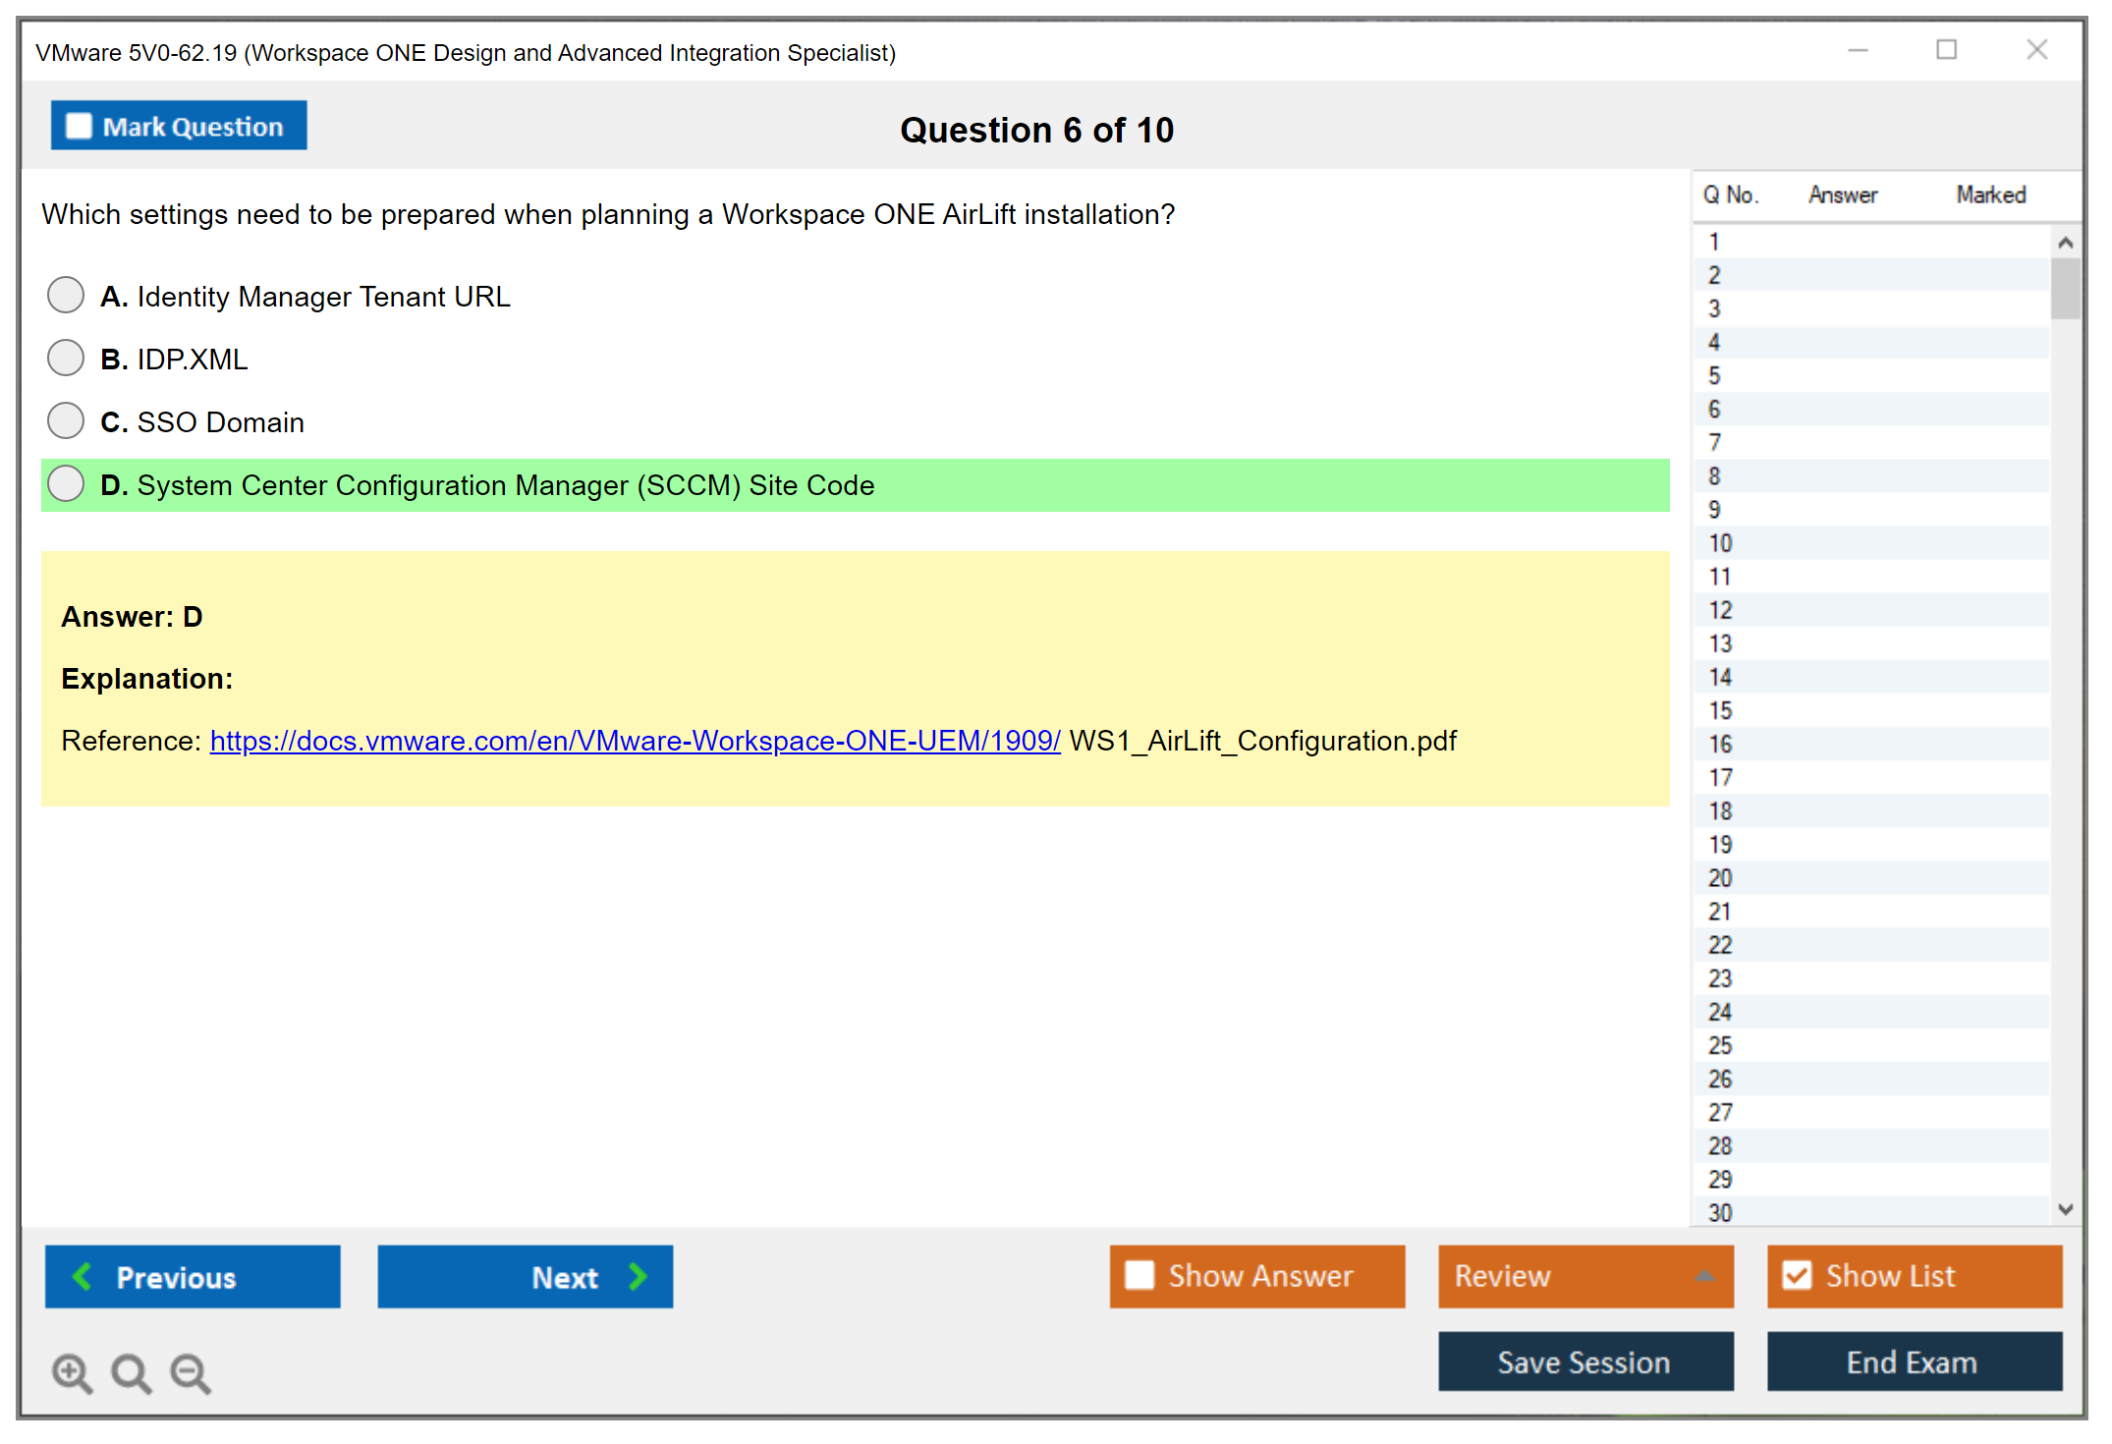Click the green right arrow on Next
This screenshot has width=2112, height=1444.
click(x=638, y=1276)
